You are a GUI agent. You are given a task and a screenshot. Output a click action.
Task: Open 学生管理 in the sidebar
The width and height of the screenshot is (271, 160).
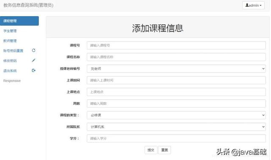10,31
